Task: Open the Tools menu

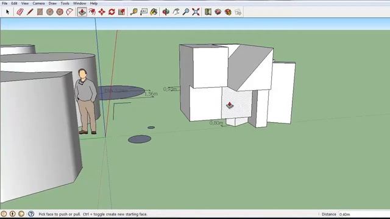Action: (x=65, y=3)
